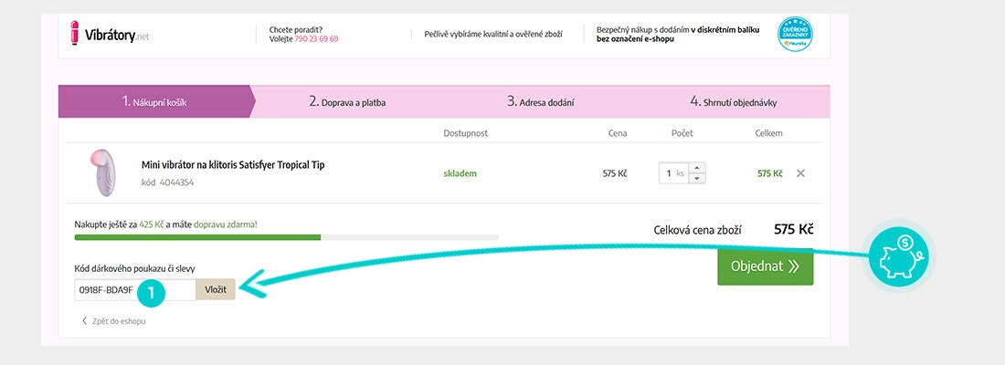The width and height of the screenshot is (1005, 365).
Task: Return via Zpět do eshopu link
Action: tap(113, 321)
